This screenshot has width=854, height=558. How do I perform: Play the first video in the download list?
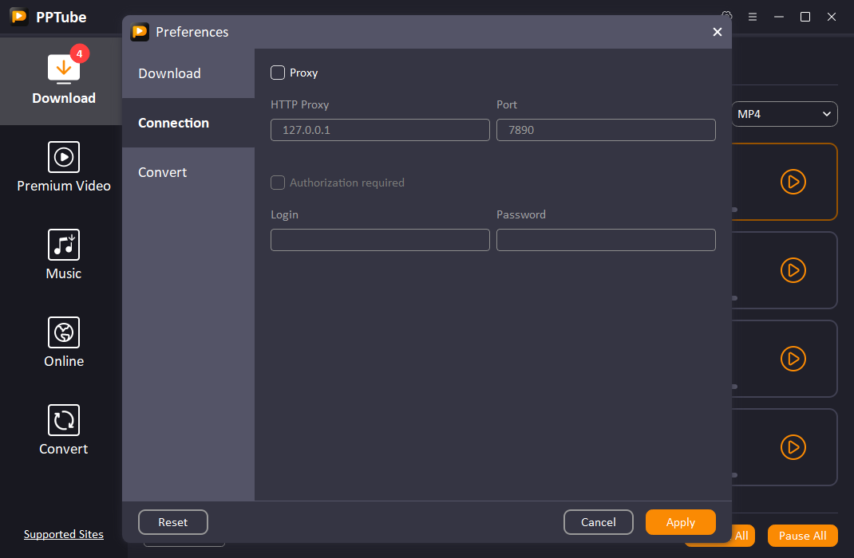pos(793,182)
